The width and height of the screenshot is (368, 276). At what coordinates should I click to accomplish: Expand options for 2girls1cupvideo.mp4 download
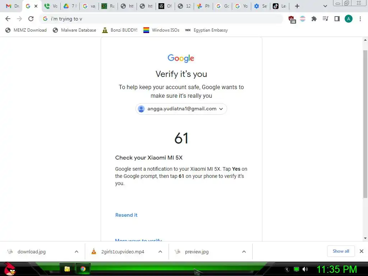(160, 252)
